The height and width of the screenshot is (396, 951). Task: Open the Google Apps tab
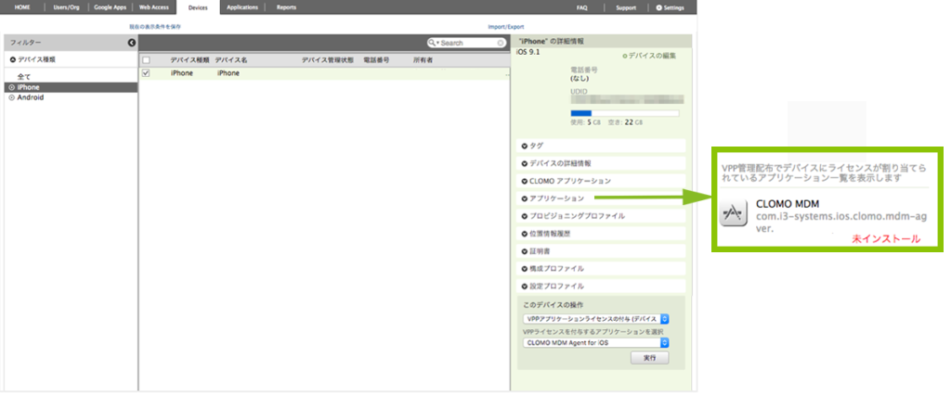pyautogui.click(x=111, y=7)
